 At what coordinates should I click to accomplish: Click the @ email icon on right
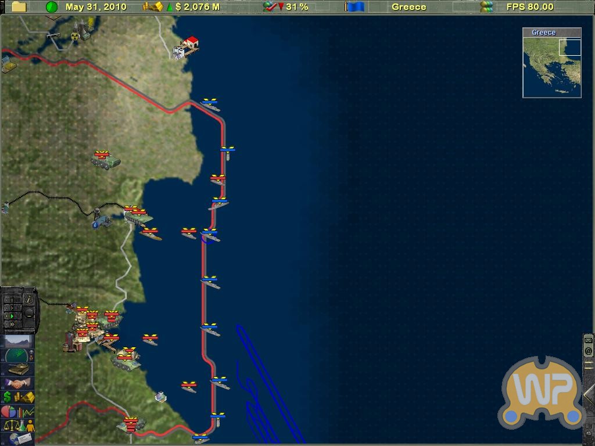(x=588, y=351)
